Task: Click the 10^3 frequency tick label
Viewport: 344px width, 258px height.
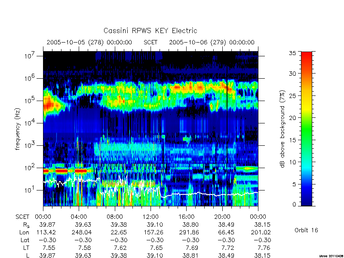Action: click(30, 145)
